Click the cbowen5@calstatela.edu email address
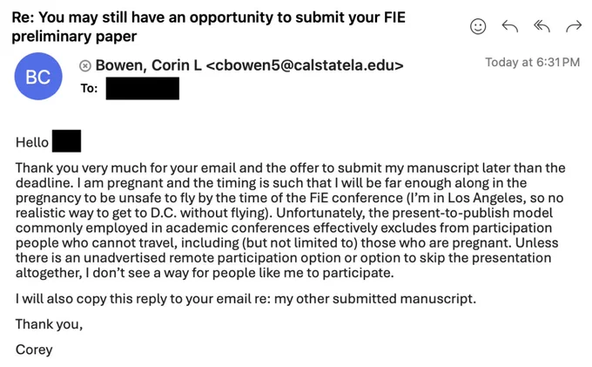 (x=305, y=65)
